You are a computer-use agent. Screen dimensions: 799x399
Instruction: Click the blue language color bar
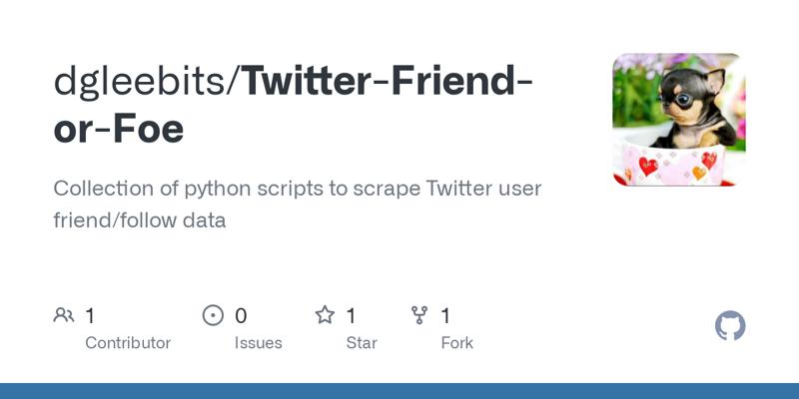(x=399, y=391)
